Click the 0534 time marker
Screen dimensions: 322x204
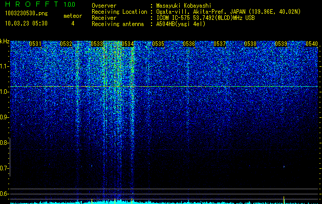click(127, 44)
